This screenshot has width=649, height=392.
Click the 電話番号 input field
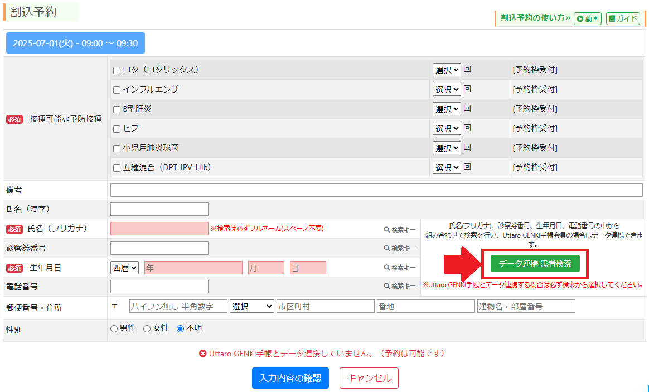click(x=159, y=287)
